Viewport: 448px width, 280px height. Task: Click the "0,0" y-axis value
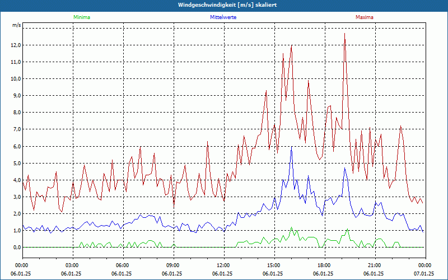17,248
